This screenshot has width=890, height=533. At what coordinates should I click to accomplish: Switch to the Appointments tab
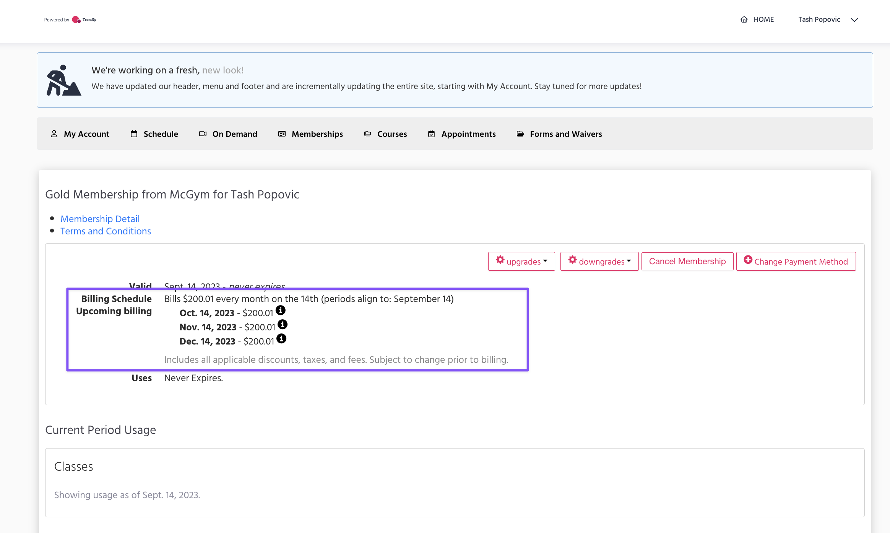click(468, 134)
